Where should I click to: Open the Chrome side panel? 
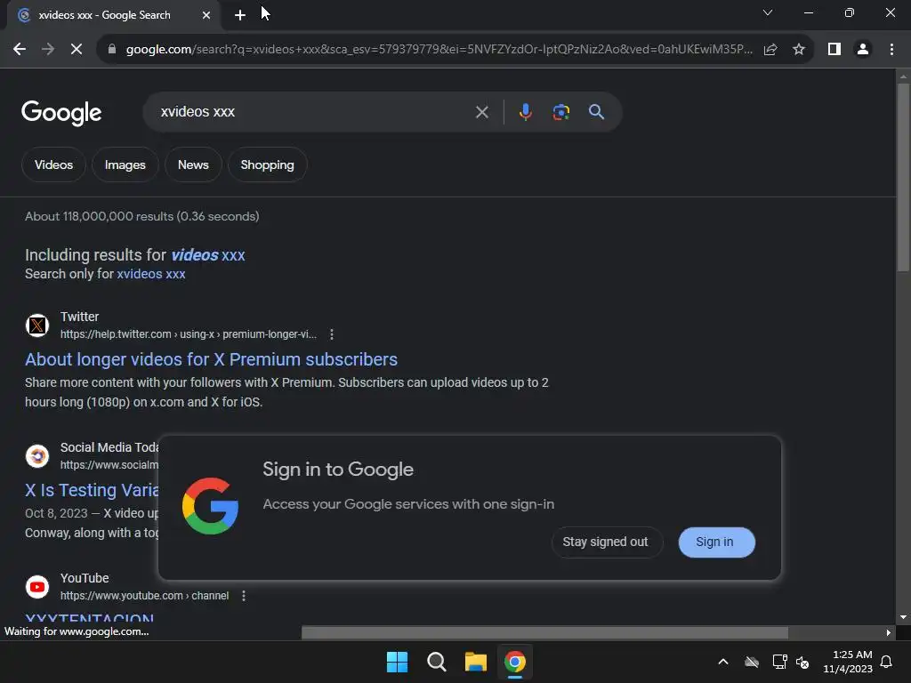coord(834,50)
